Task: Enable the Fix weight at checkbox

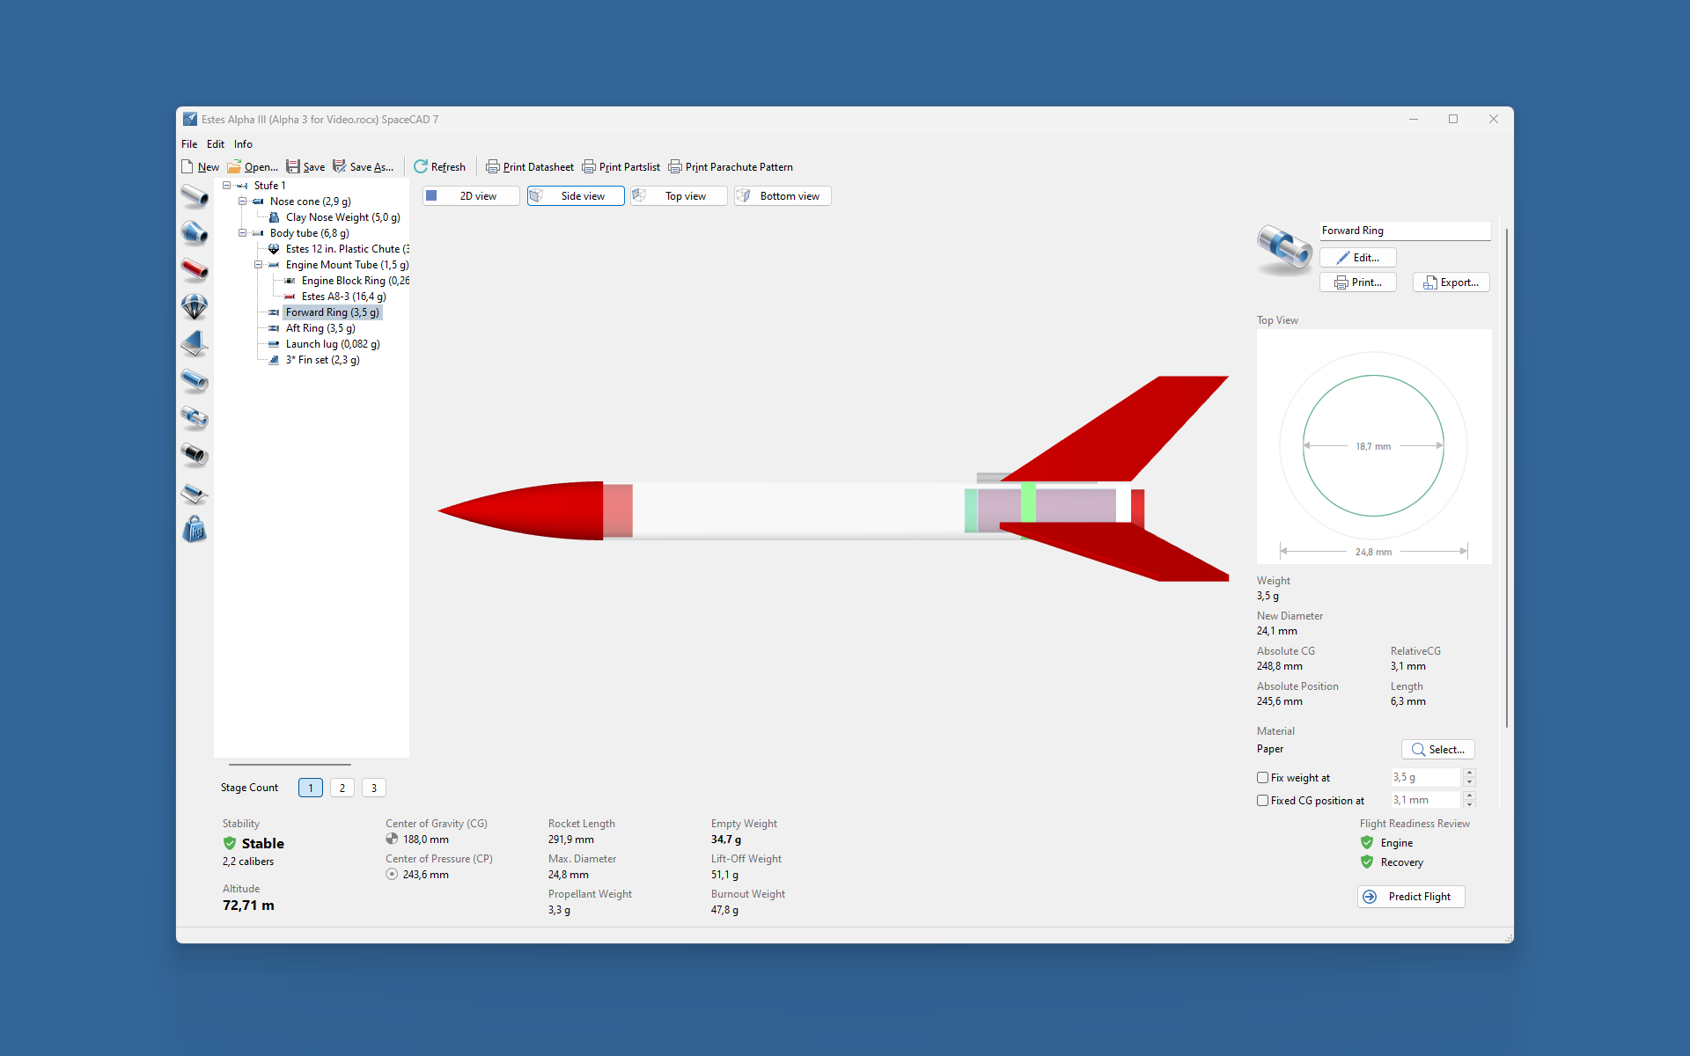Action: (x=1263, y=778)
